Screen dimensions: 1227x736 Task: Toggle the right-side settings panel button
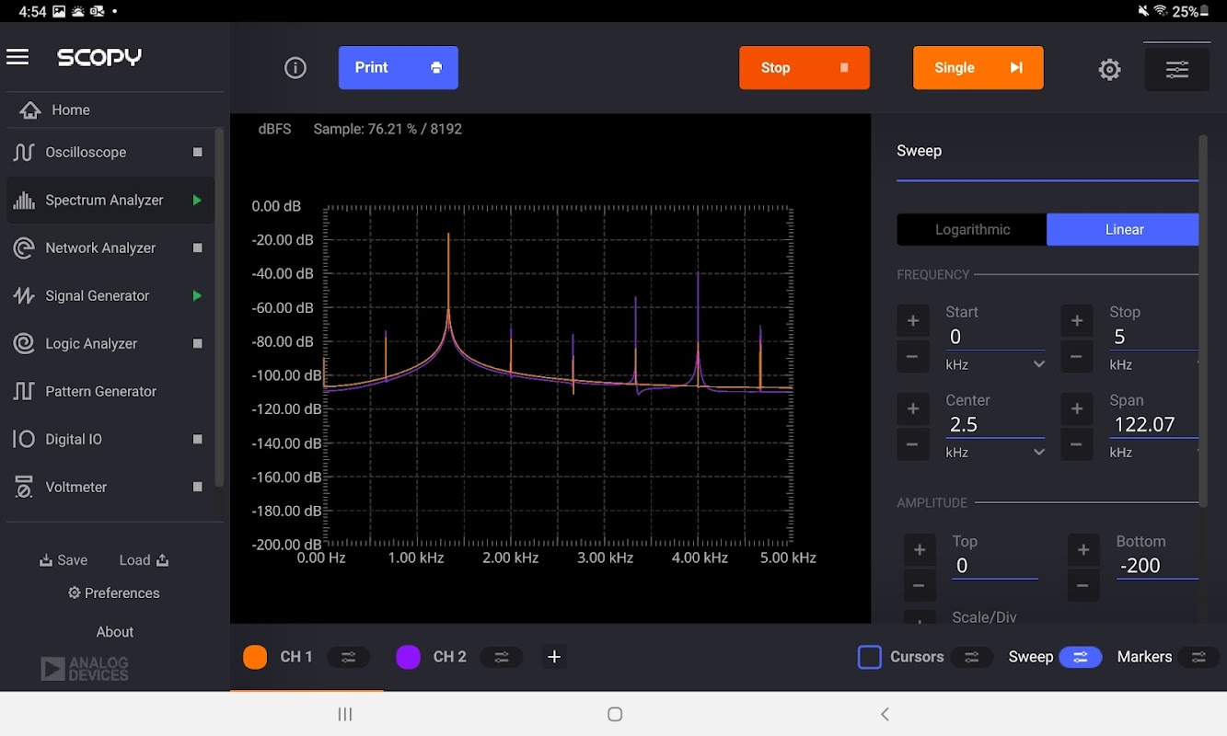click(1177, 68)
